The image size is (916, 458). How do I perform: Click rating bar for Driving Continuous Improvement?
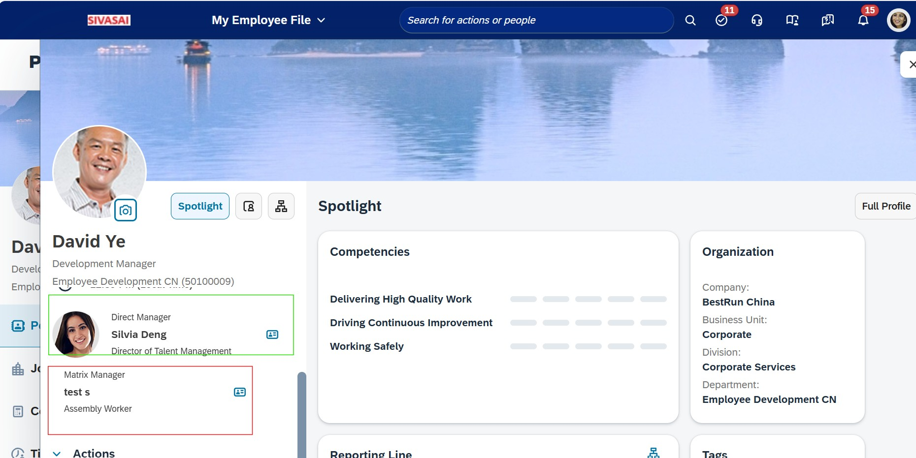tap(589, 323)
